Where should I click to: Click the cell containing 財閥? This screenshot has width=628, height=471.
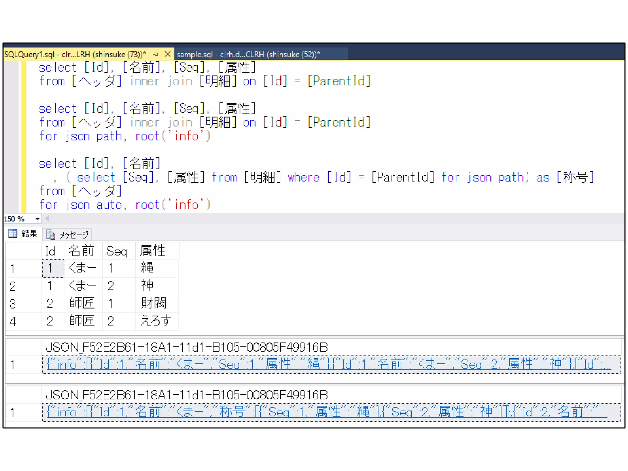[154, 303]
